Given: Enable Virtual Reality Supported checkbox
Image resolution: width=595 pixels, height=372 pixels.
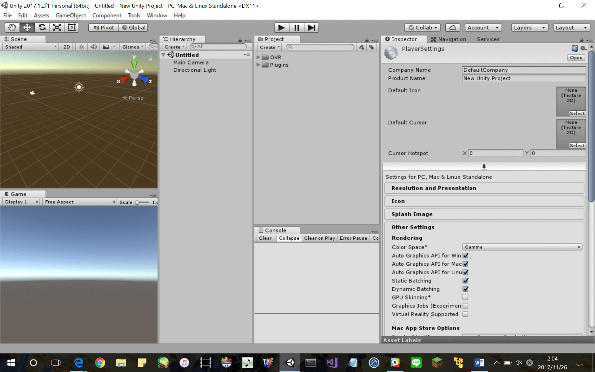Looking at the screenshot, I should (465, 314).
